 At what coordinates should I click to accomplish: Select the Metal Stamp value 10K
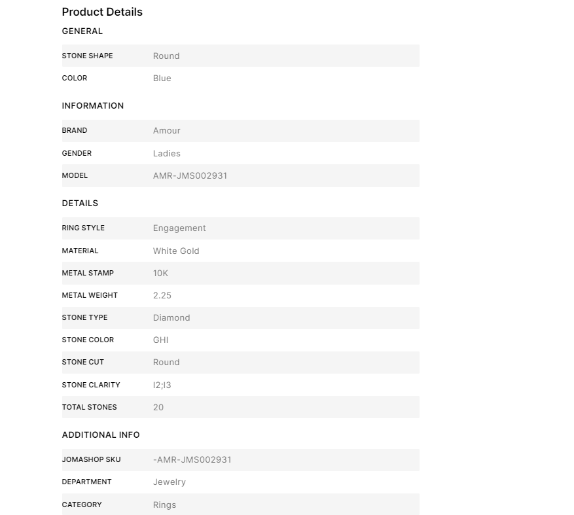[x=160, y=274]
